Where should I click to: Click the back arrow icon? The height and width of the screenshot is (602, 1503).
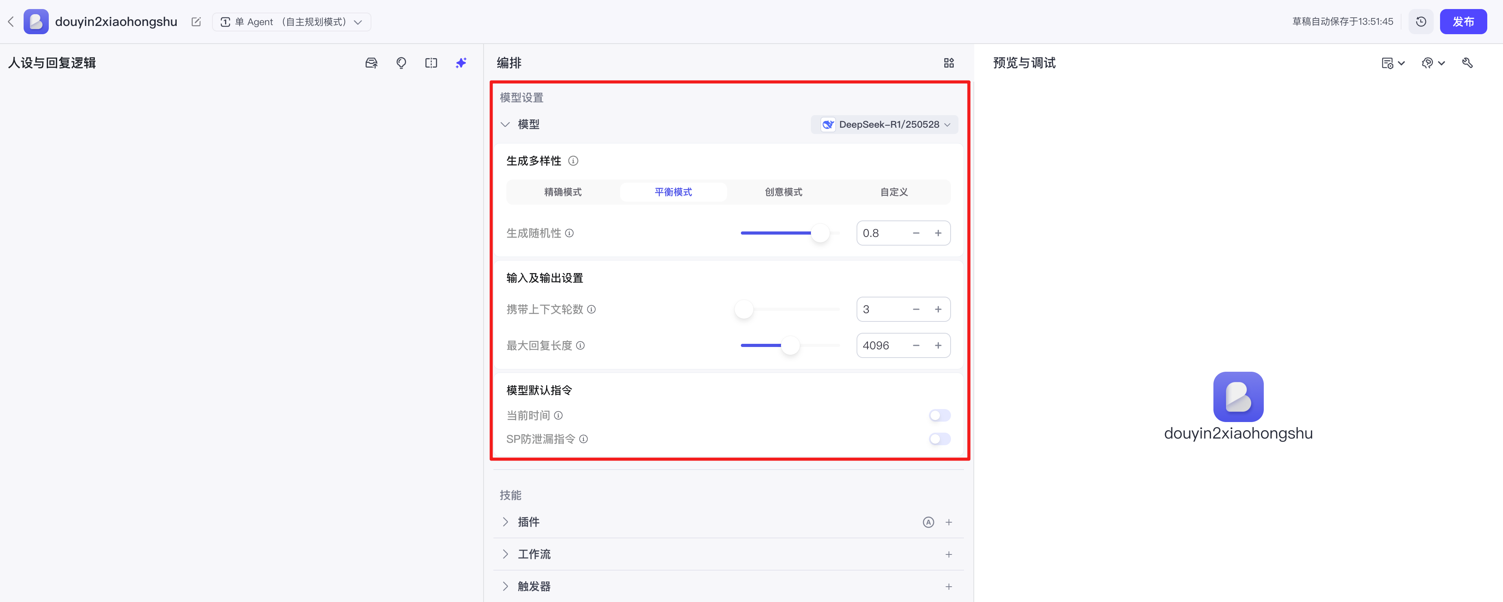(x=11, y=22)
